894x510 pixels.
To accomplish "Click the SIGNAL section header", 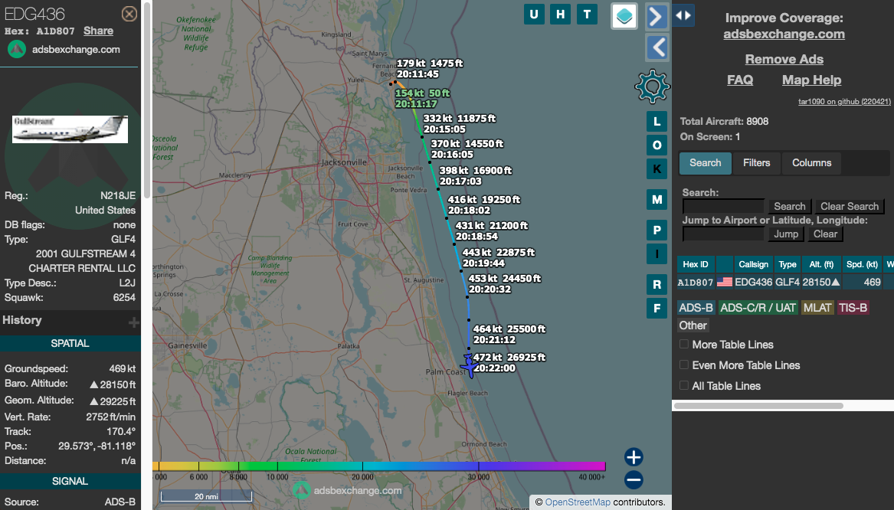I will (70, 482).
